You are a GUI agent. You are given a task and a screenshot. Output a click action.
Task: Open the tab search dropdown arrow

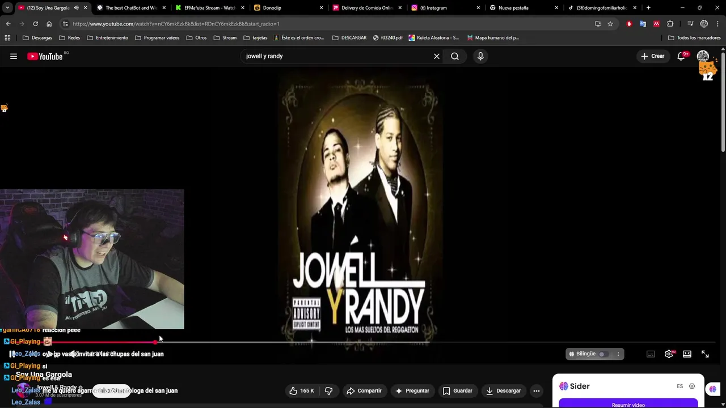coord(7,8)
